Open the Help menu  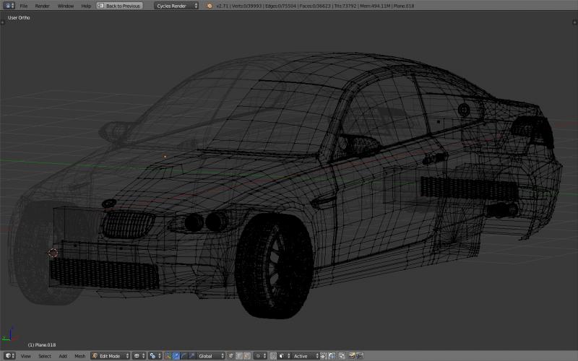click(86, 6)
